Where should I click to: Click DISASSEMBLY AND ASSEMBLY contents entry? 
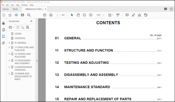pyautogui.click(x=91, y=75)
